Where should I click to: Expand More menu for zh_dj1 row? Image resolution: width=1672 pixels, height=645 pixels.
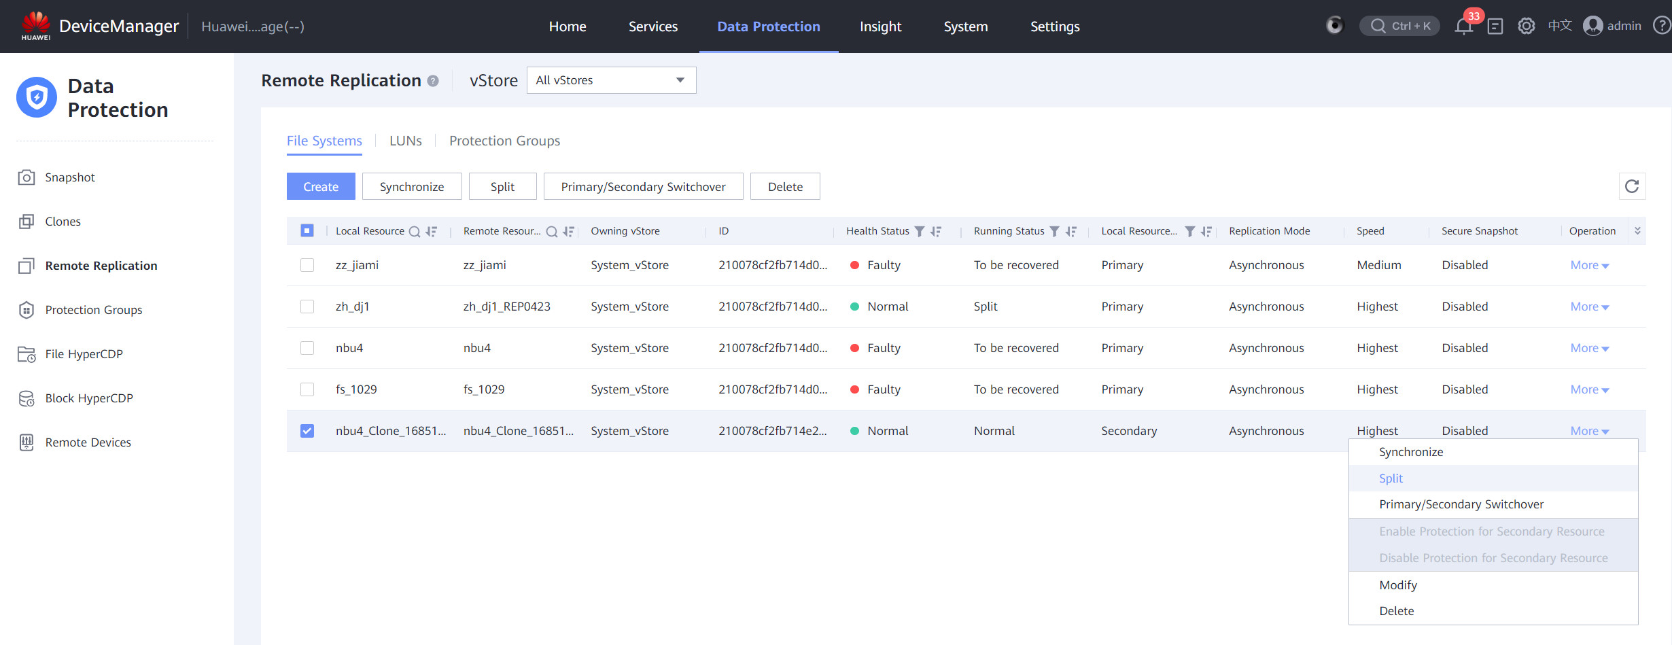pyautogui.click(x=1589, y=307)
